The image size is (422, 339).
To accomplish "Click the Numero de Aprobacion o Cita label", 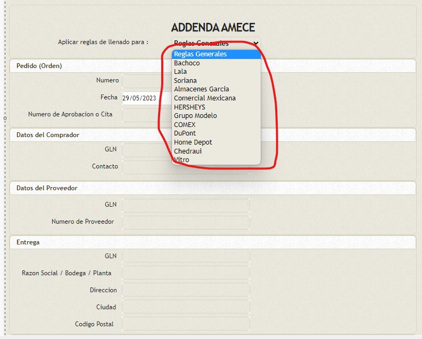I will (70, 114).
